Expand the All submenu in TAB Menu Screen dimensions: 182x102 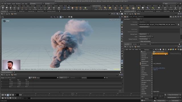(147, 97)
